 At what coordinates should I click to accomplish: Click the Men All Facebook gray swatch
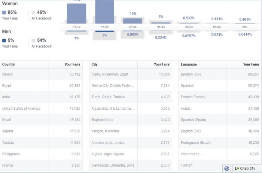click(x=33, y=40)
